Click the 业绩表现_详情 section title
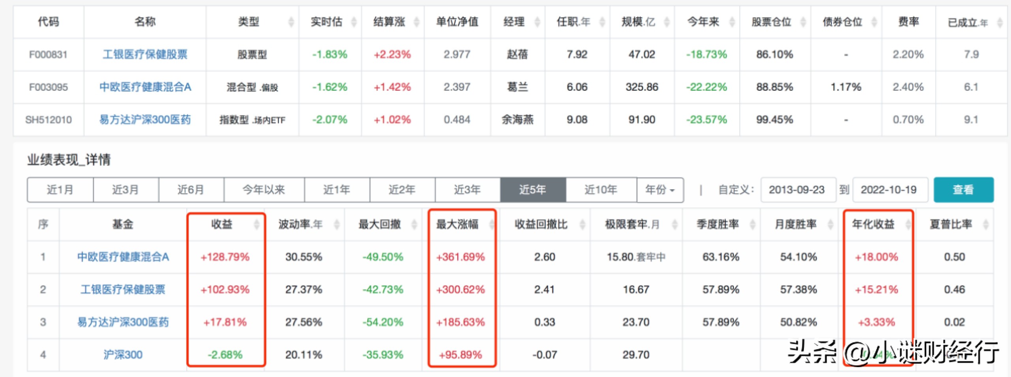Image resolution: width=1011 pixels, height=377 pixels. pos(69,160)
